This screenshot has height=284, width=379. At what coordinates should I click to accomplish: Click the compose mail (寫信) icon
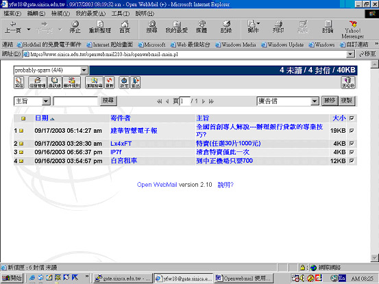tap(19, 83)
